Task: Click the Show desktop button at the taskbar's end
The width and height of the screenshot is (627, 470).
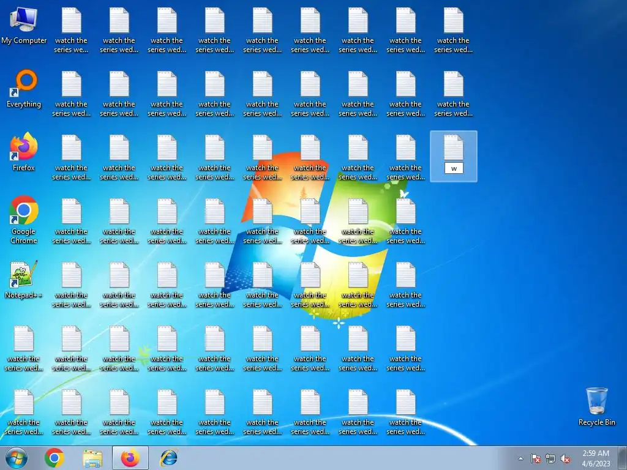Action: tap(623, 458)
